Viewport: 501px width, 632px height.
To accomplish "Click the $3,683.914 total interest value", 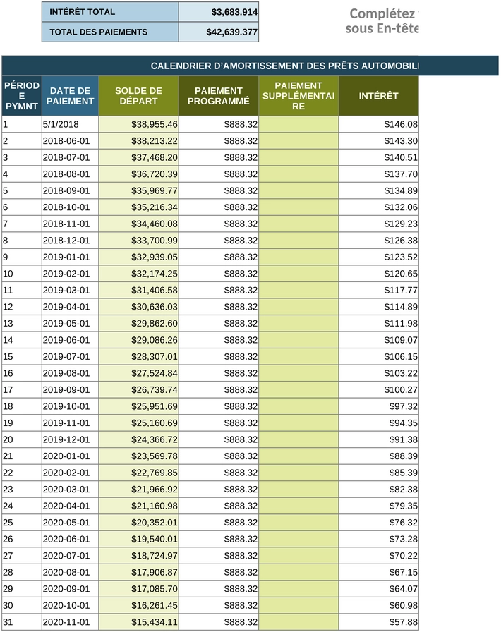I will (218, 12).
